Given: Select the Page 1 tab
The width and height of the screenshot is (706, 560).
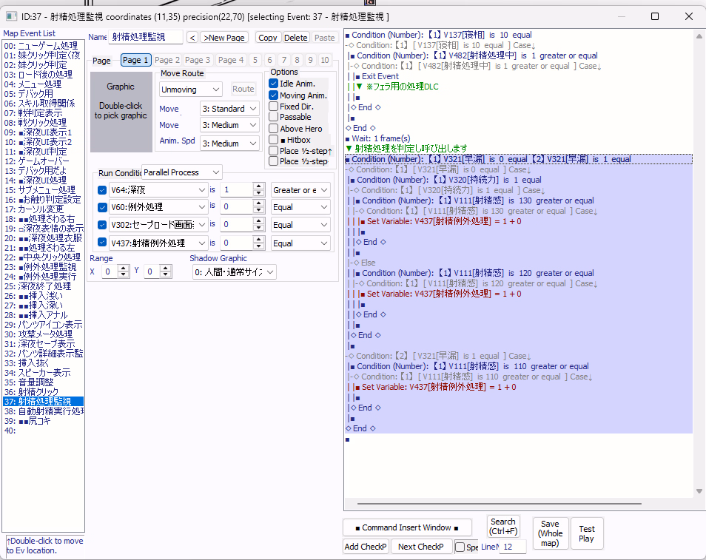Looking at the screenshot, I should pyautogui.click(x=135, y=60).
